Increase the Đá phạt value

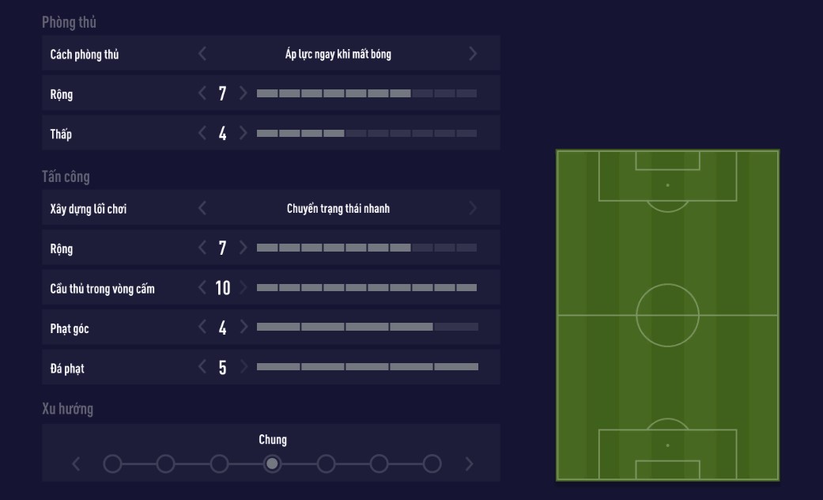coord(244,366)
